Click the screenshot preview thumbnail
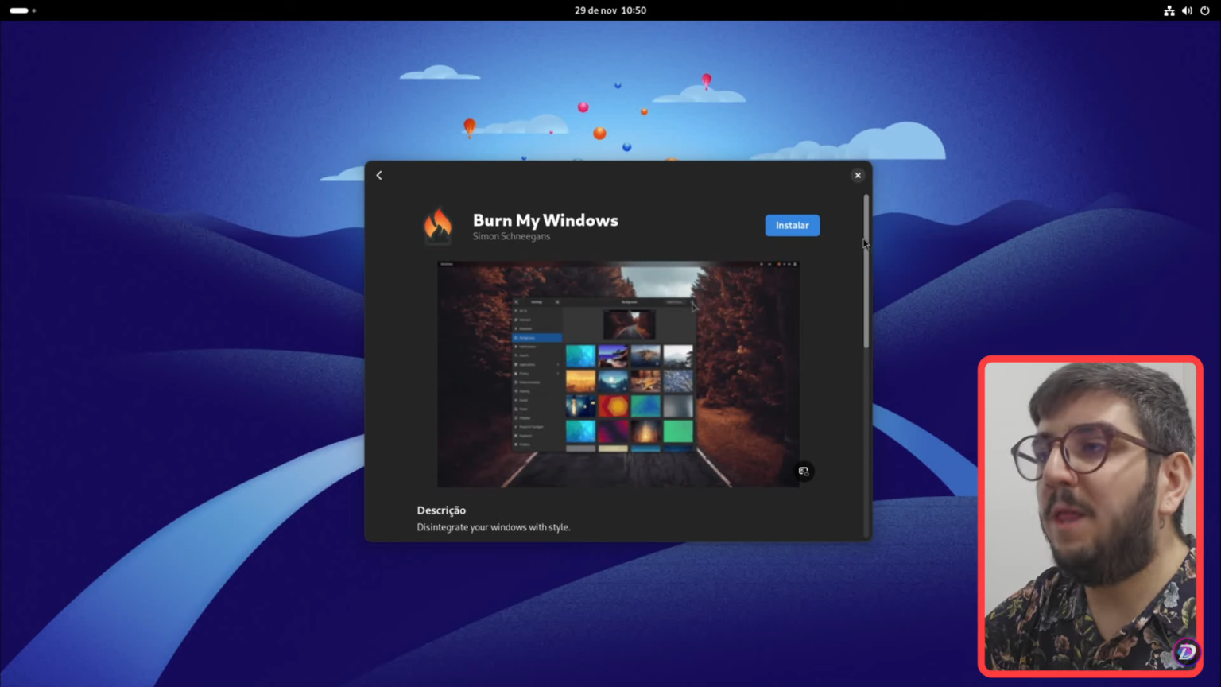This screenshot has height=687, width=1221. tap(618, 374)
